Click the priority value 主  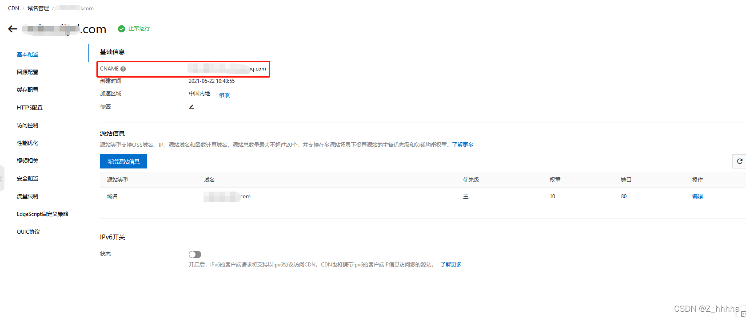466,196
